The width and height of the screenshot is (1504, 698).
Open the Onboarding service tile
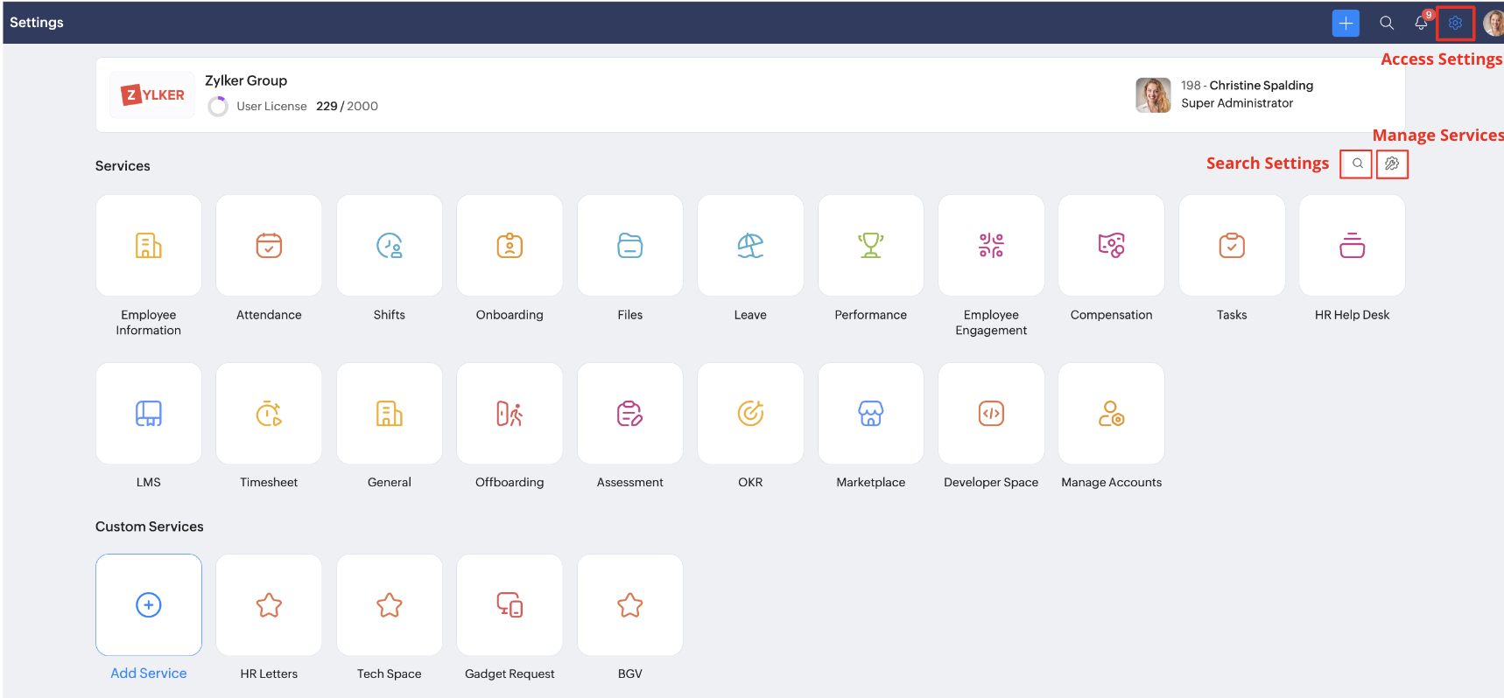(510, 246)
